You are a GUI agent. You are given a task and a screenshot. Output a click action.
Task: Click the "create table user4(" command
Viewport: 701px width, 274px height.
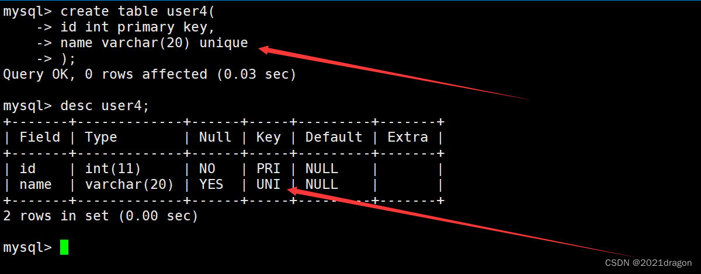pyautogui.click(x=133, y=12)
